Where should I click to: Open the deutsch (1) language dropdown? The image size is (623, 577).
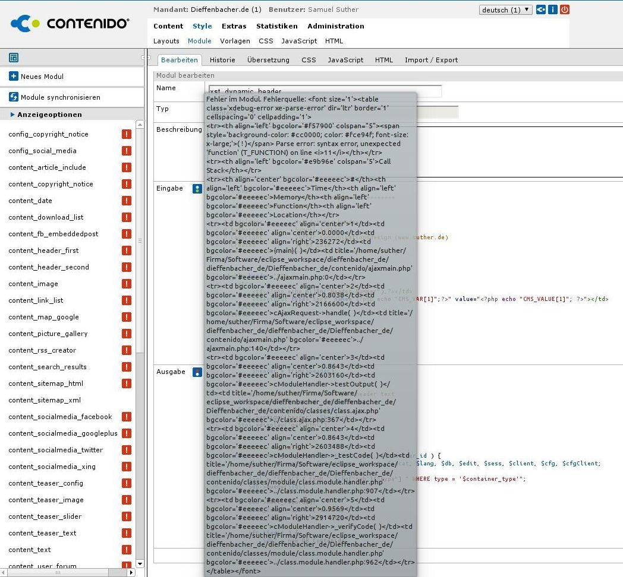tap(505, 10)
